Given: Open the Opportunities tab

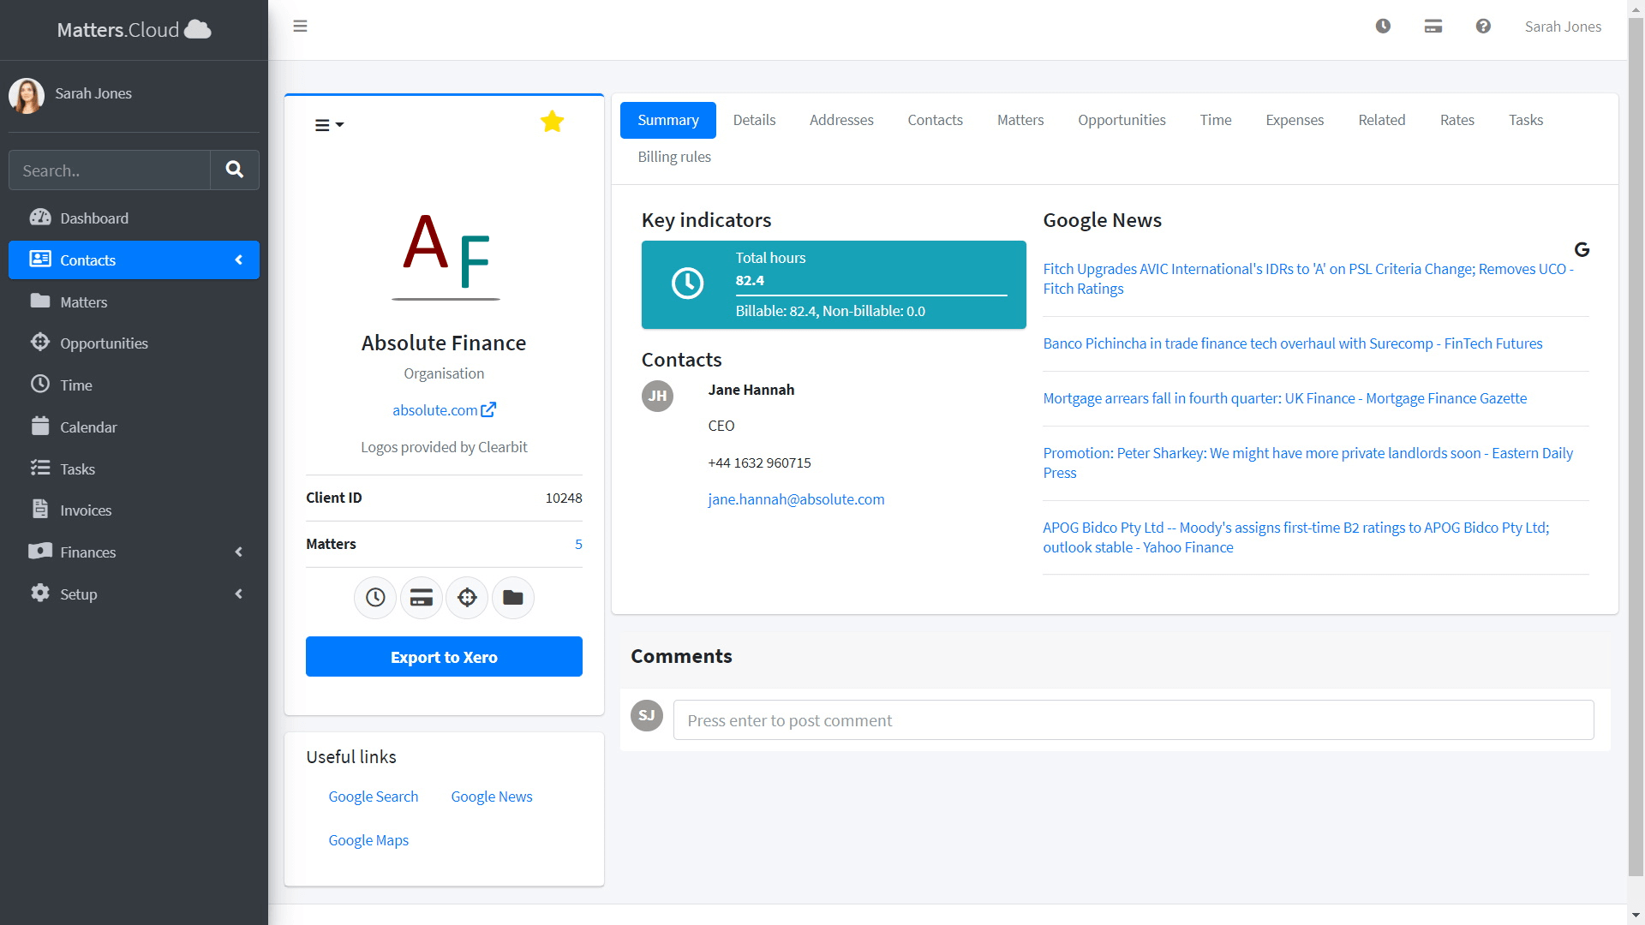Looking at the screenshot, I should point(1122,120).
